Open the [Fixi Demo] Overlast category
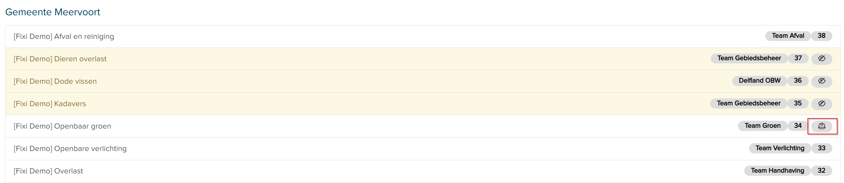844x183 pixels. click(x=48, y=171)
